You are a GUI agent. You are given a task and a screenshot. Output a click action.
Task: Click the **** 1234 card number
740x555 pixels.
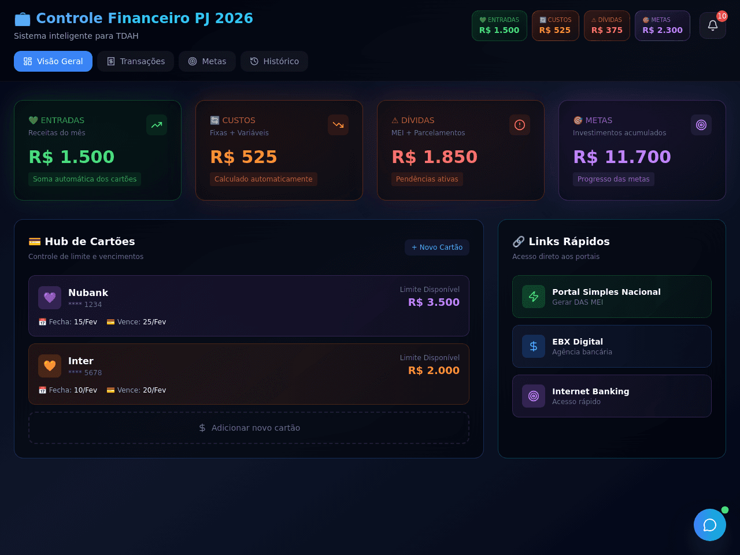[85, 305]
